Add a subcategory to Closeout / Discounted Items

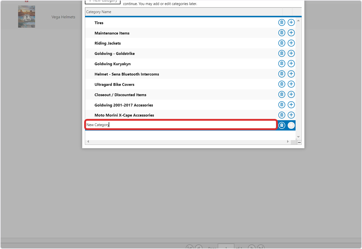point(291,94)
